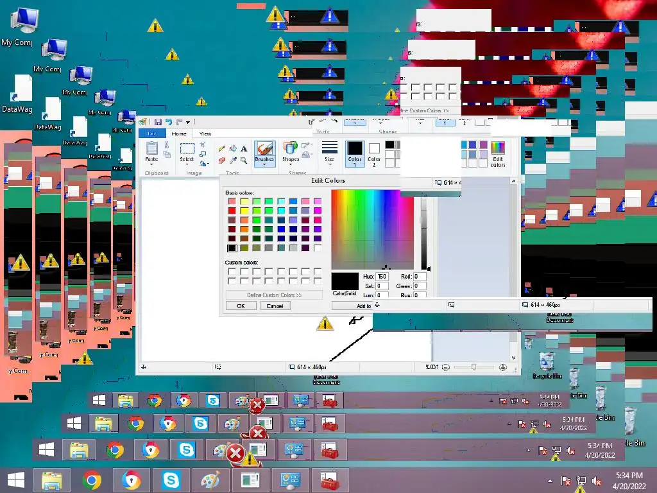Image resolution: width=657 pixels, height=493 pixels.
Task: Expand the Brushes dropdown arrow
Action: [265, 164]
